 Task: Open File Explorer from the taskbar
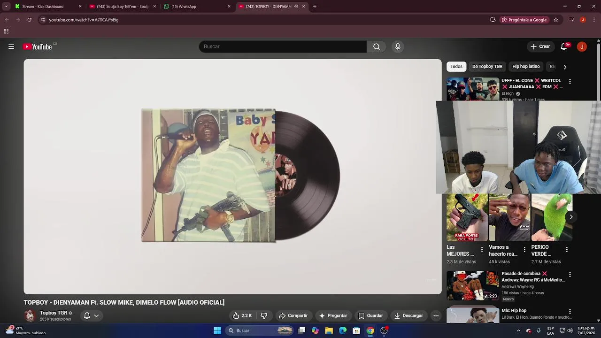329,330
